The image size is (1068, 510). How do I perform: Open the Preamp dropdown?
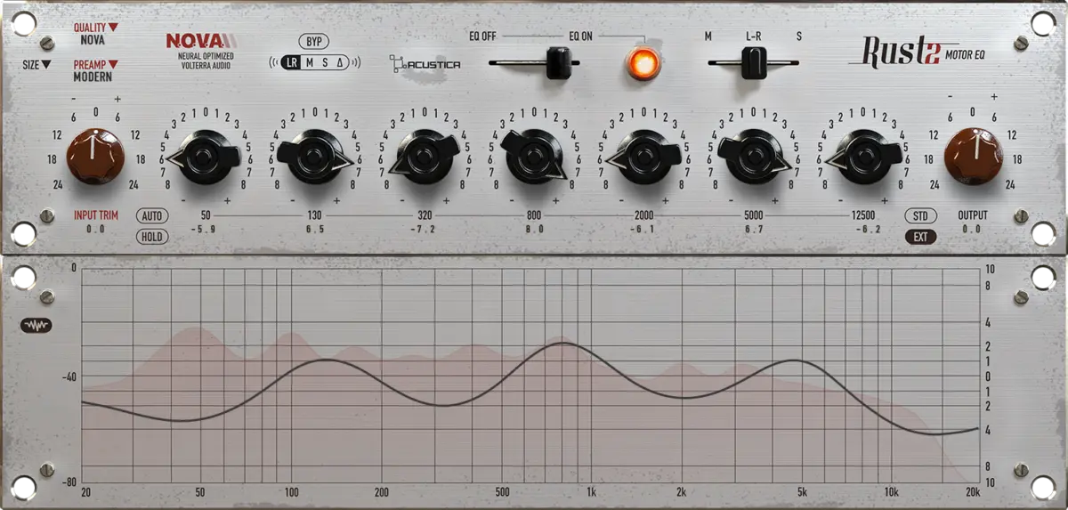[x=95, y=64]
